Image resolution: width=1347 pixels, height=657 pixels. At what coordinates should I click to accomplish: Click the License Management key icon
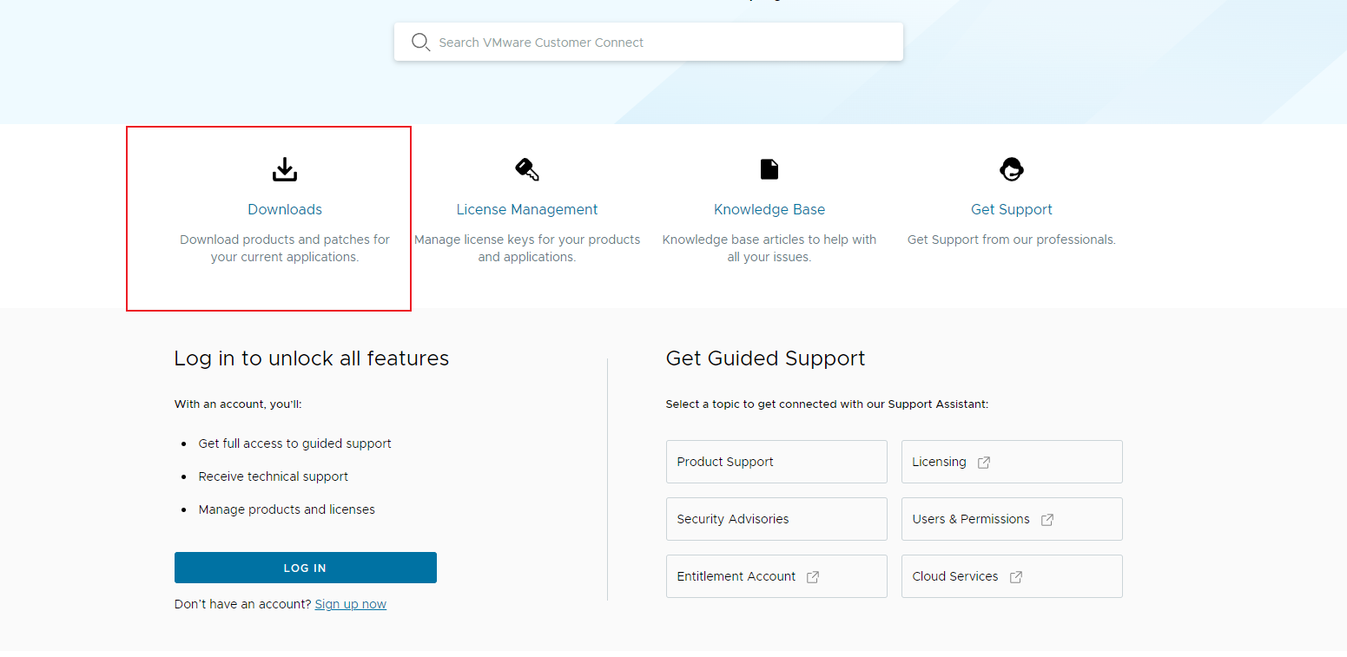point(527,169)
